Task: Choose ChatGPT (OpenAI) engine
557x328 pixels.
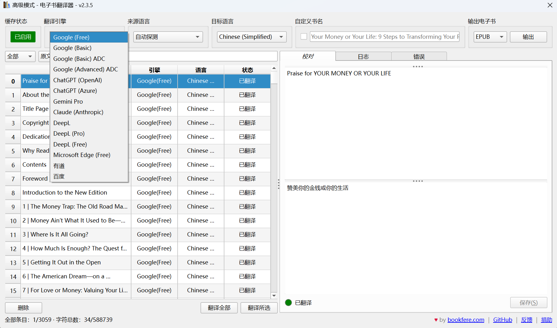Action: (x=89, y=80)
